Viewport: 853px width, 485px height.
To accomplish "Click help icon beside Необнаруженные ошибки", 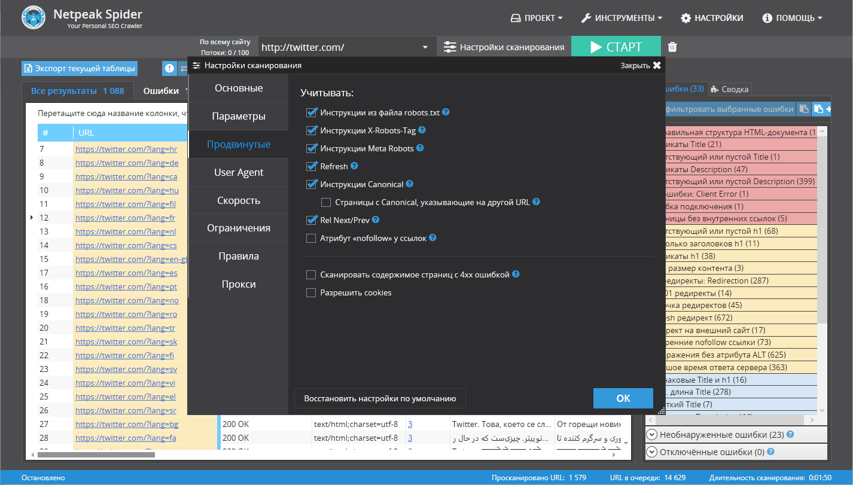I will tap(790, 434).
